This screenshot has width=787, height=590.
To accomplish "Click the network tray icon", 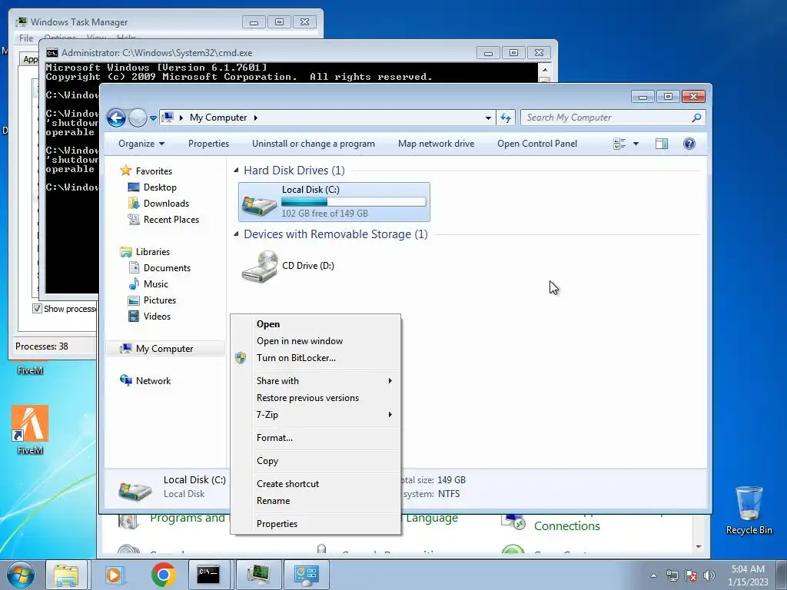I will pyautogui.click(x=672, y=575).
